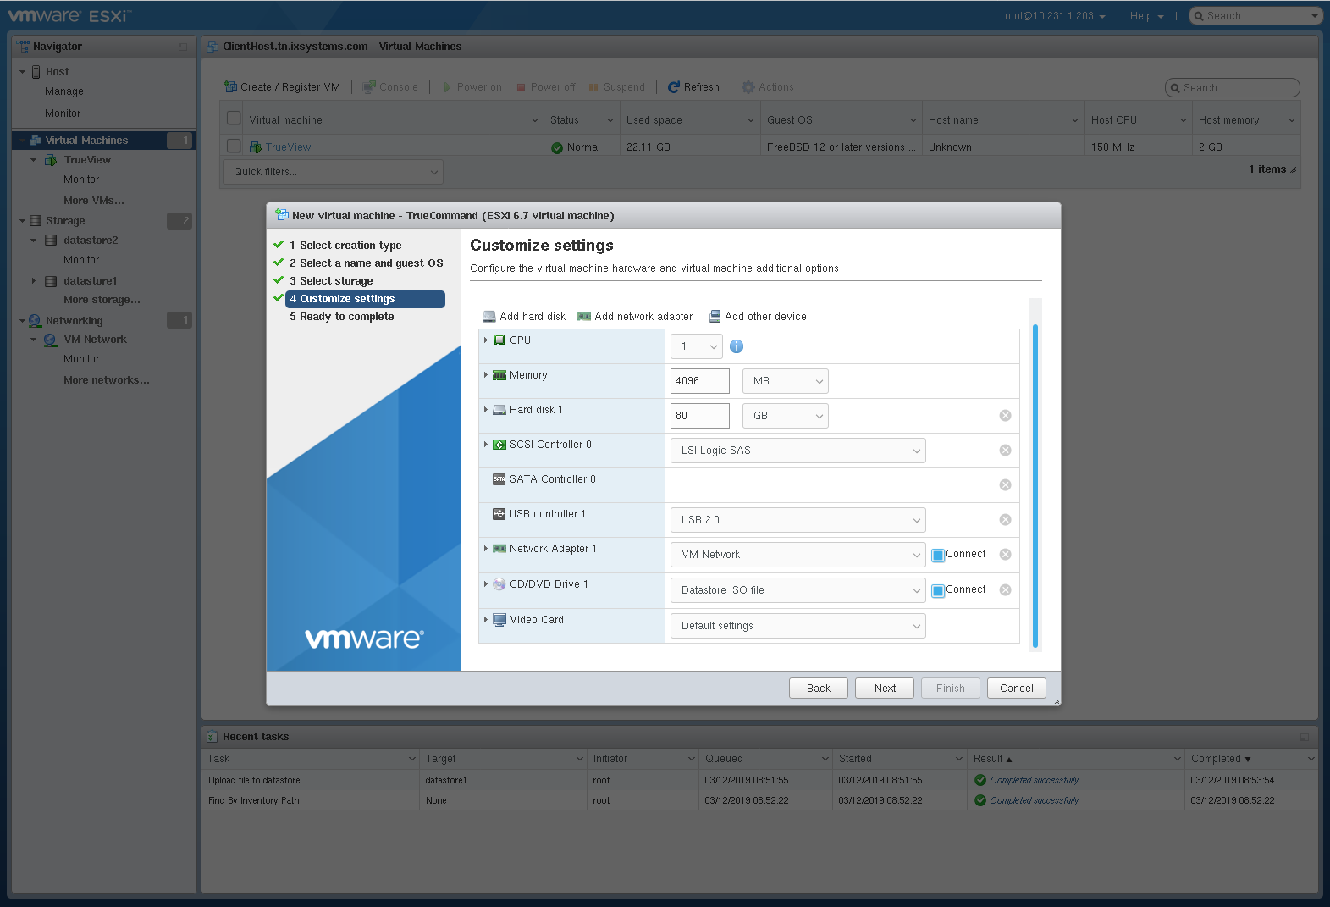Remove USB controller 1 with its X icon

pos(1005,520)
